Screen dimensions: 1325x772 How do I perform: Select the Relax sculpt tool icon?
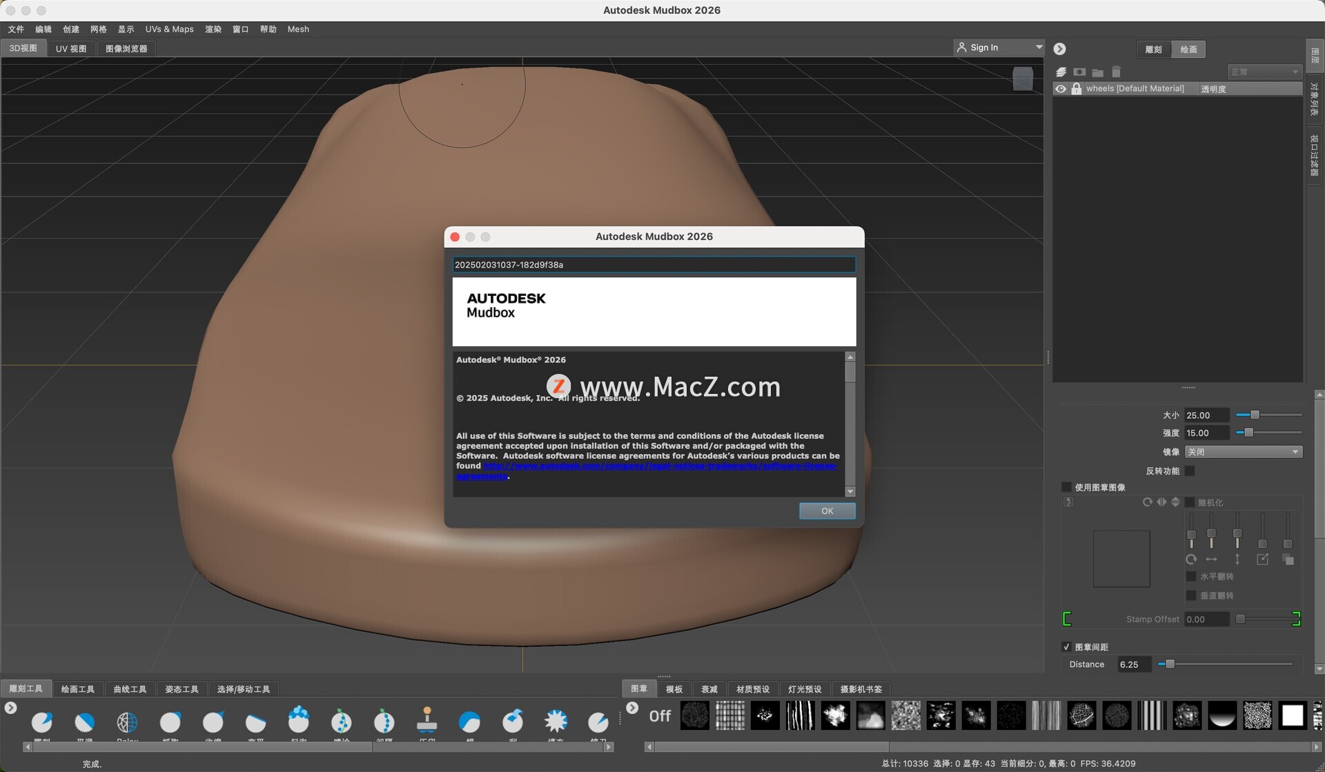point(128,722)
